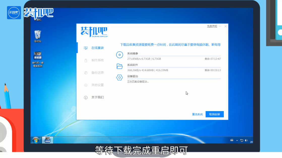This screenshot has width=282, height=158.
Task: Click the 剩余 07:12:47 remaining time text
Action: (x=213, y=59)
